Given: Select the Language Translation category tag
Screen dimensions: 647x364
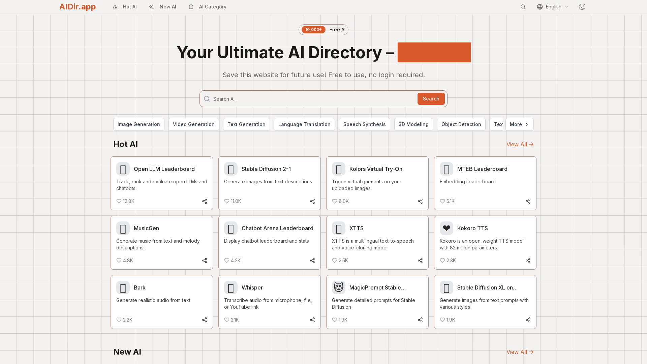Looking at the screenshot, I should pyautogui.click(x=304, y=124).
